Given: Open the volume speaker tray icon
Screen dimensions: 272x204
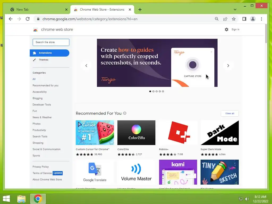Looking at the screenshot, I should point(247,199).
